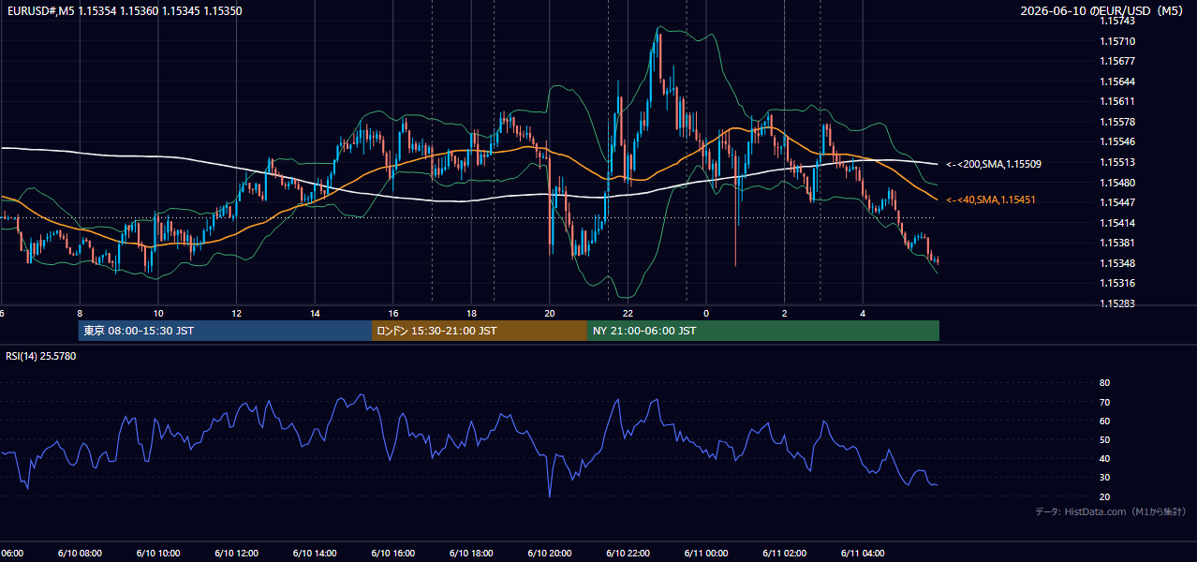The image size is (1197, 562).
Task: Click the NY 21:00-06:00 JST session bar
Action: tap(763, 331)
